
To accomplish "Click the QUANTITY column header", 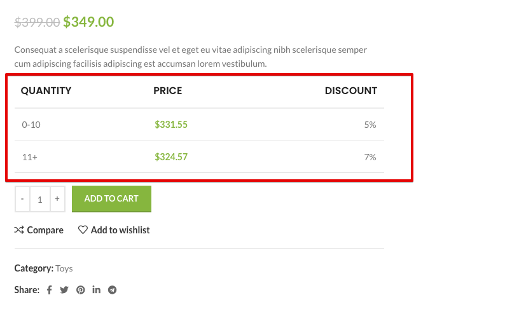I will click(x=46, y=91).
